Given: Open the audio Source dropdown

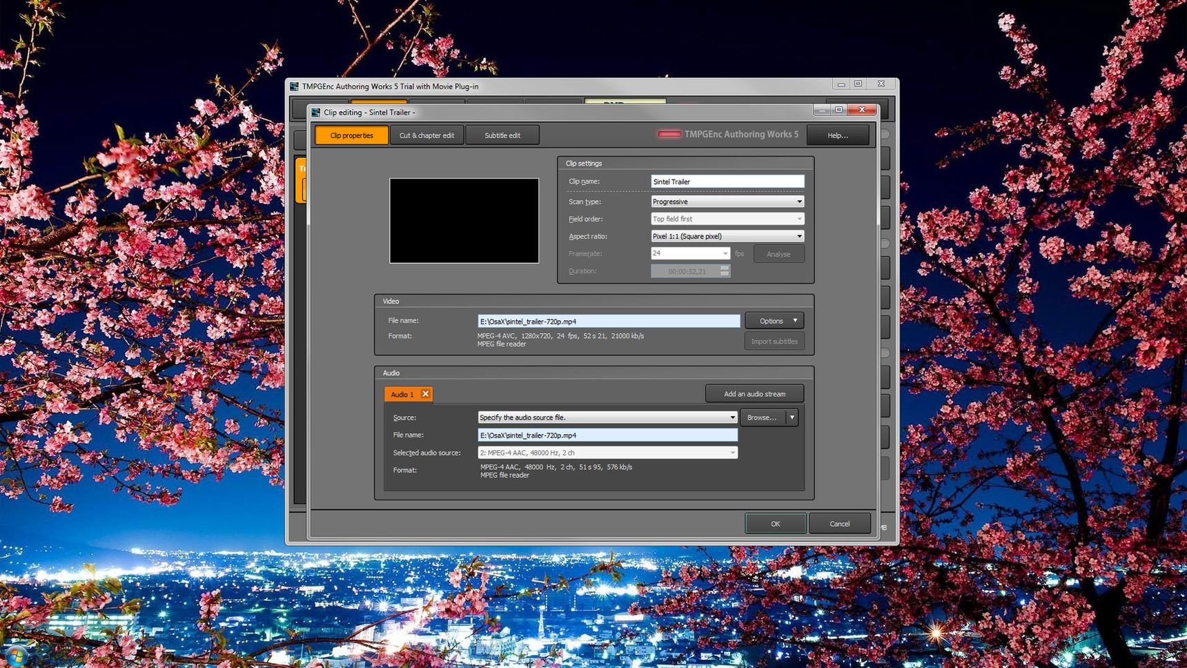Looking at the screenshot, I should click(x=607, y=417).
